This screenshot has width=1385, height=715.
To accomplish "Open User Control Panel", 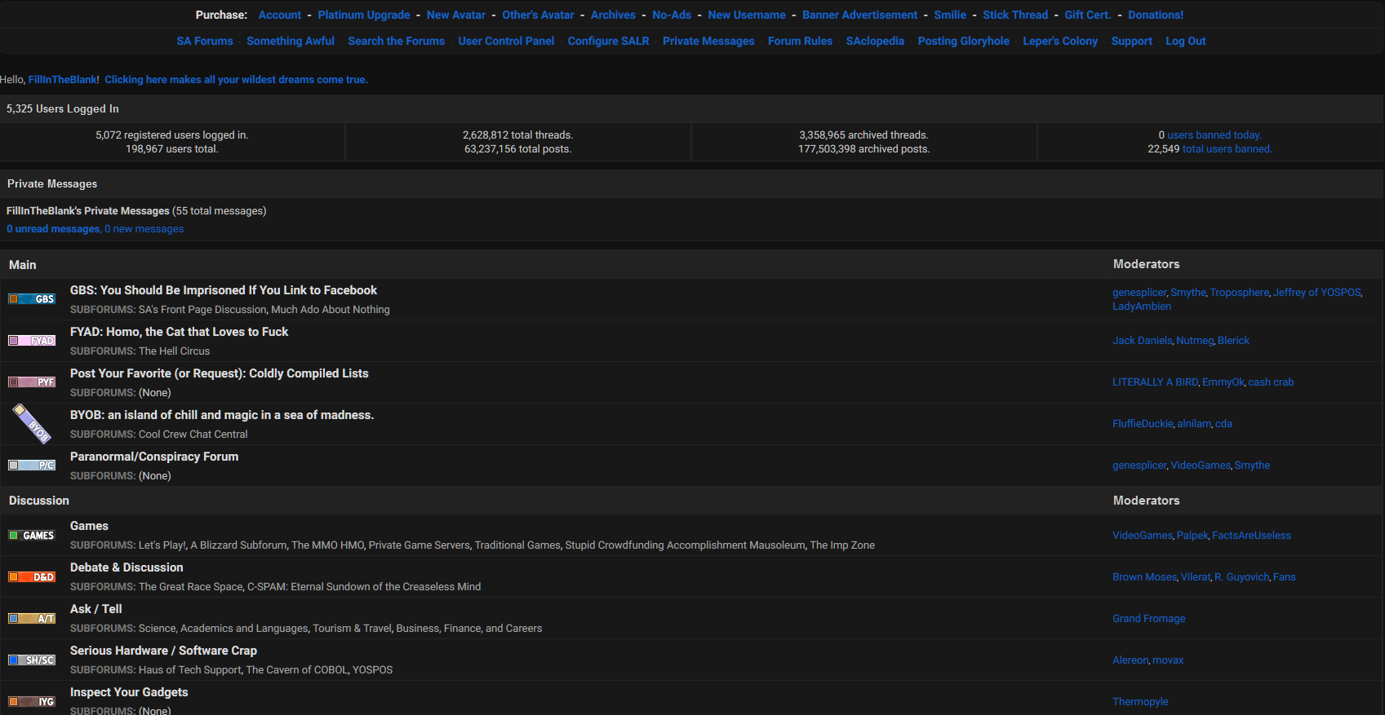I will [506, 41].
